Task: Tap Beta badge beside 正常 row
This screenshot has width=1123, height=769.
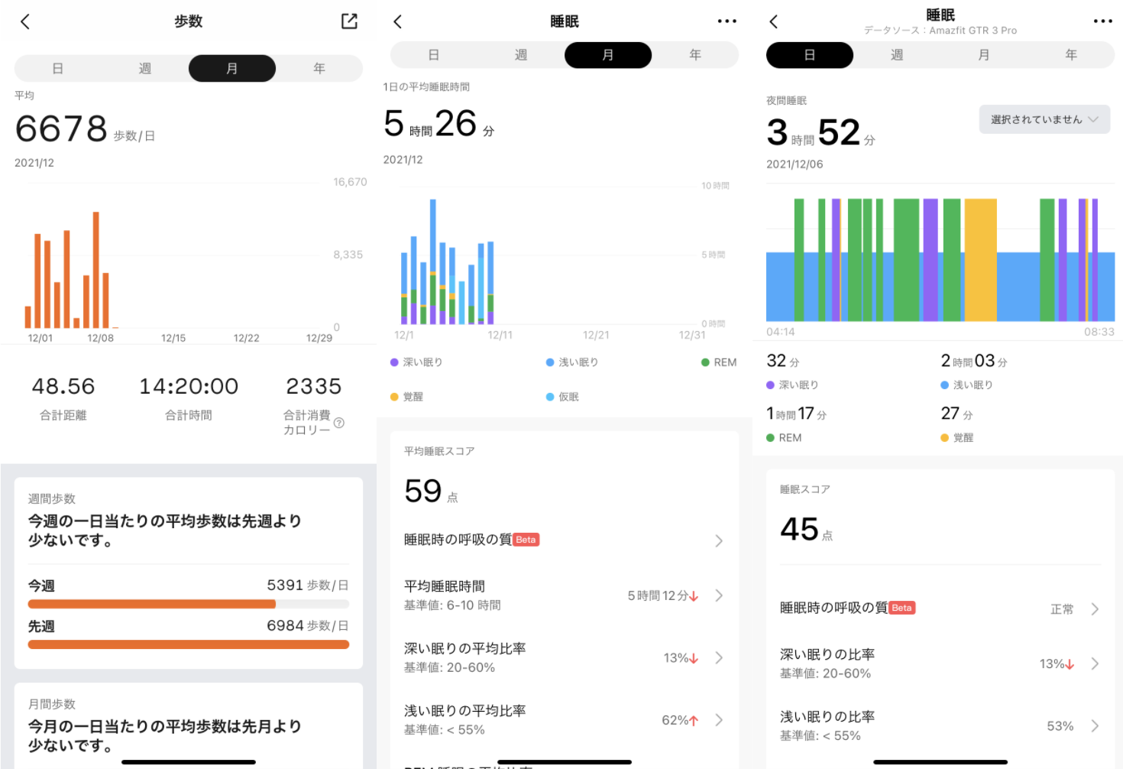Action: pyautogui.click(x=901, y=608)
